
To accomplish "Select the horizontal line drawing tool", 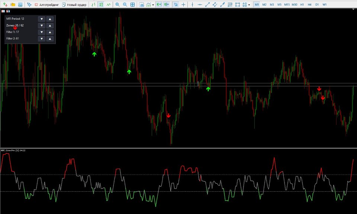I will tap(200, 4).
